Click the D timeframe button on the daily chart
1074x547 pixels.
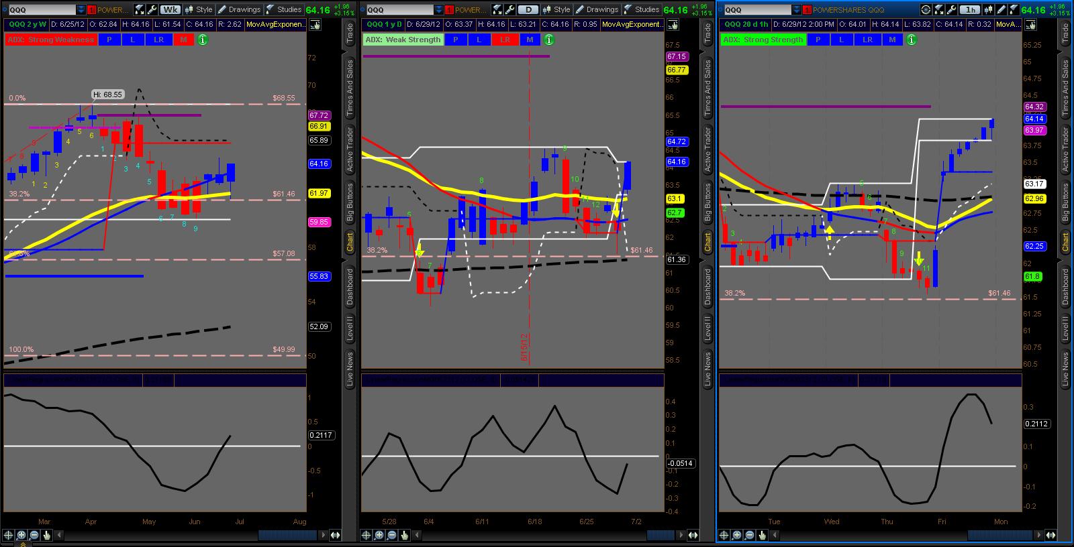click(528, 10)
